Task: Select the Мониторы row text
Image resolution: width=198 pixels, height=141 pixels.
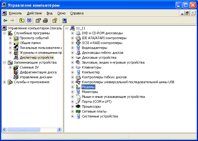Action: coord(90,92)
